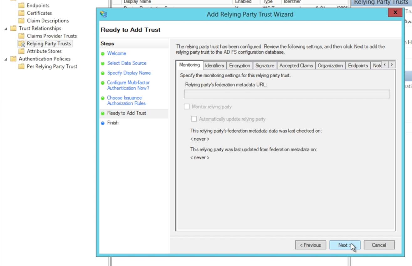
Task: Click the Claim Descriptions folder icon
Action: point(21,21)
